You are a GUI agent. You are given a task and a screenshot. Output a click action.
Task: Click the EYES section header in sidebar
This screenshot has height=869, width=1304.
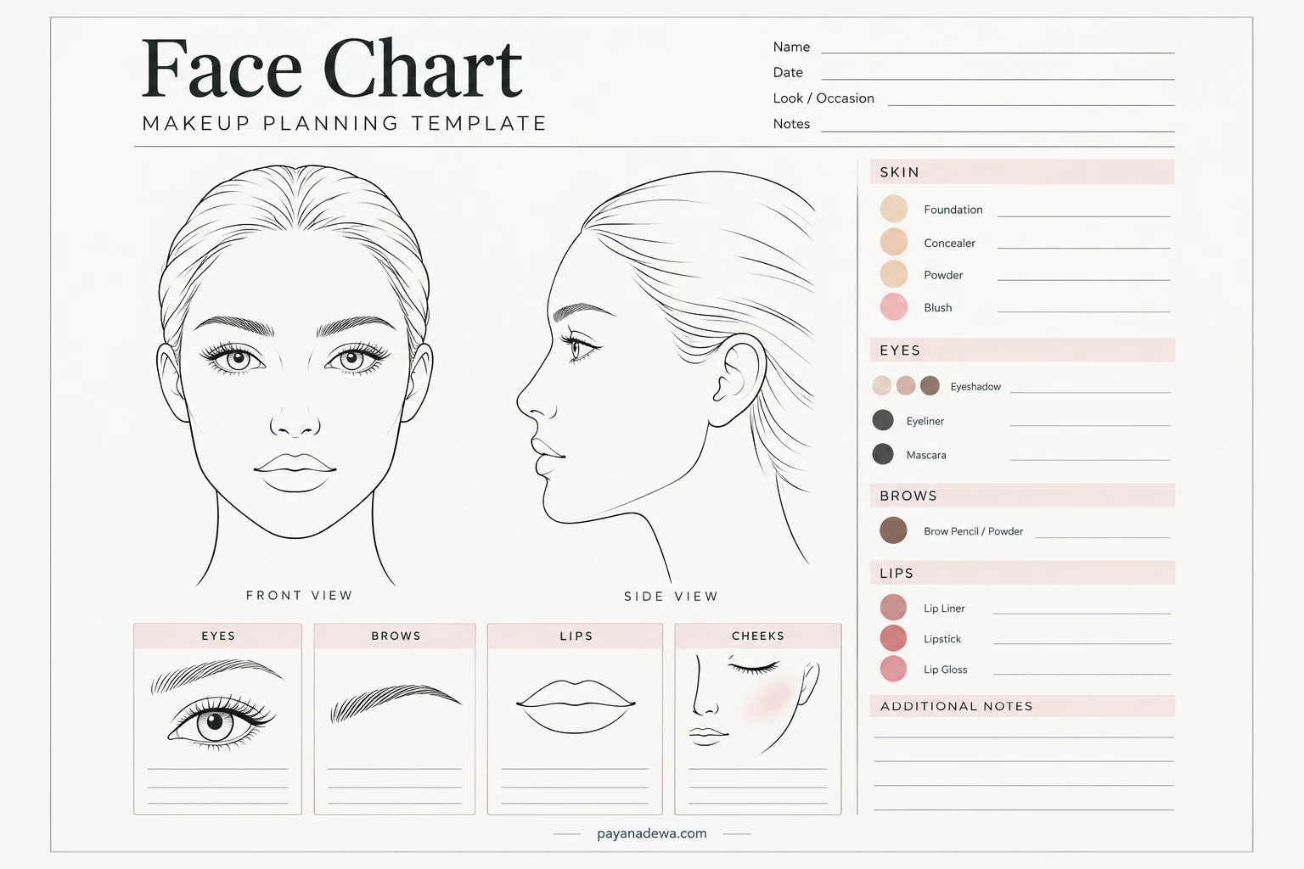point(1022,350)
